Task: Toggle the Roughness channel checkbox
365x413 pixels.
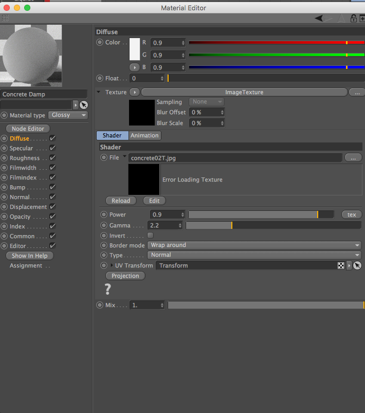Action: pyautogui.click(x=52, y=157)
